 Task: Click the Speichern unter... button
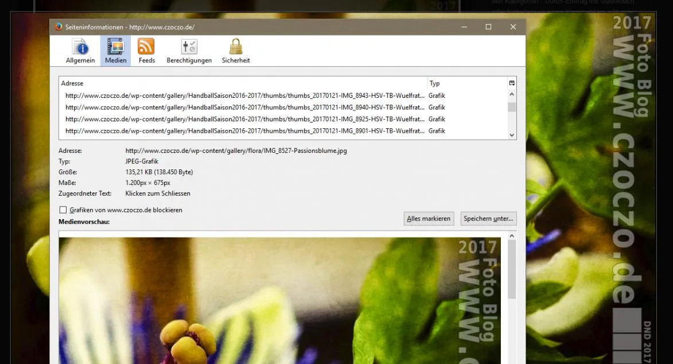tap(488, 219)
